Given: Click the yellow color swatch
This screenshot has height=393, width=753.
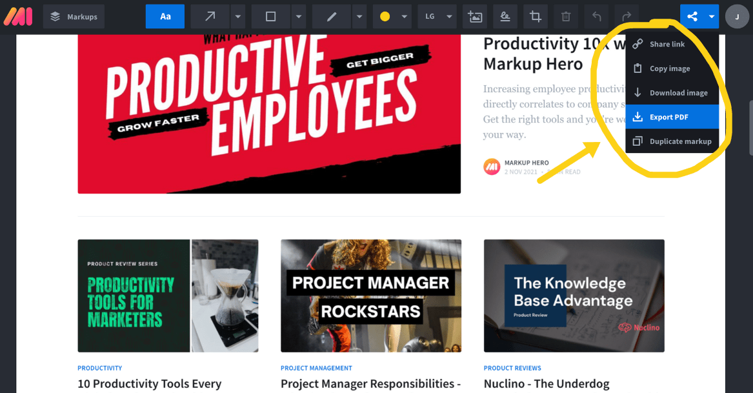Looking at the screenshot, I should coord(385,16).
